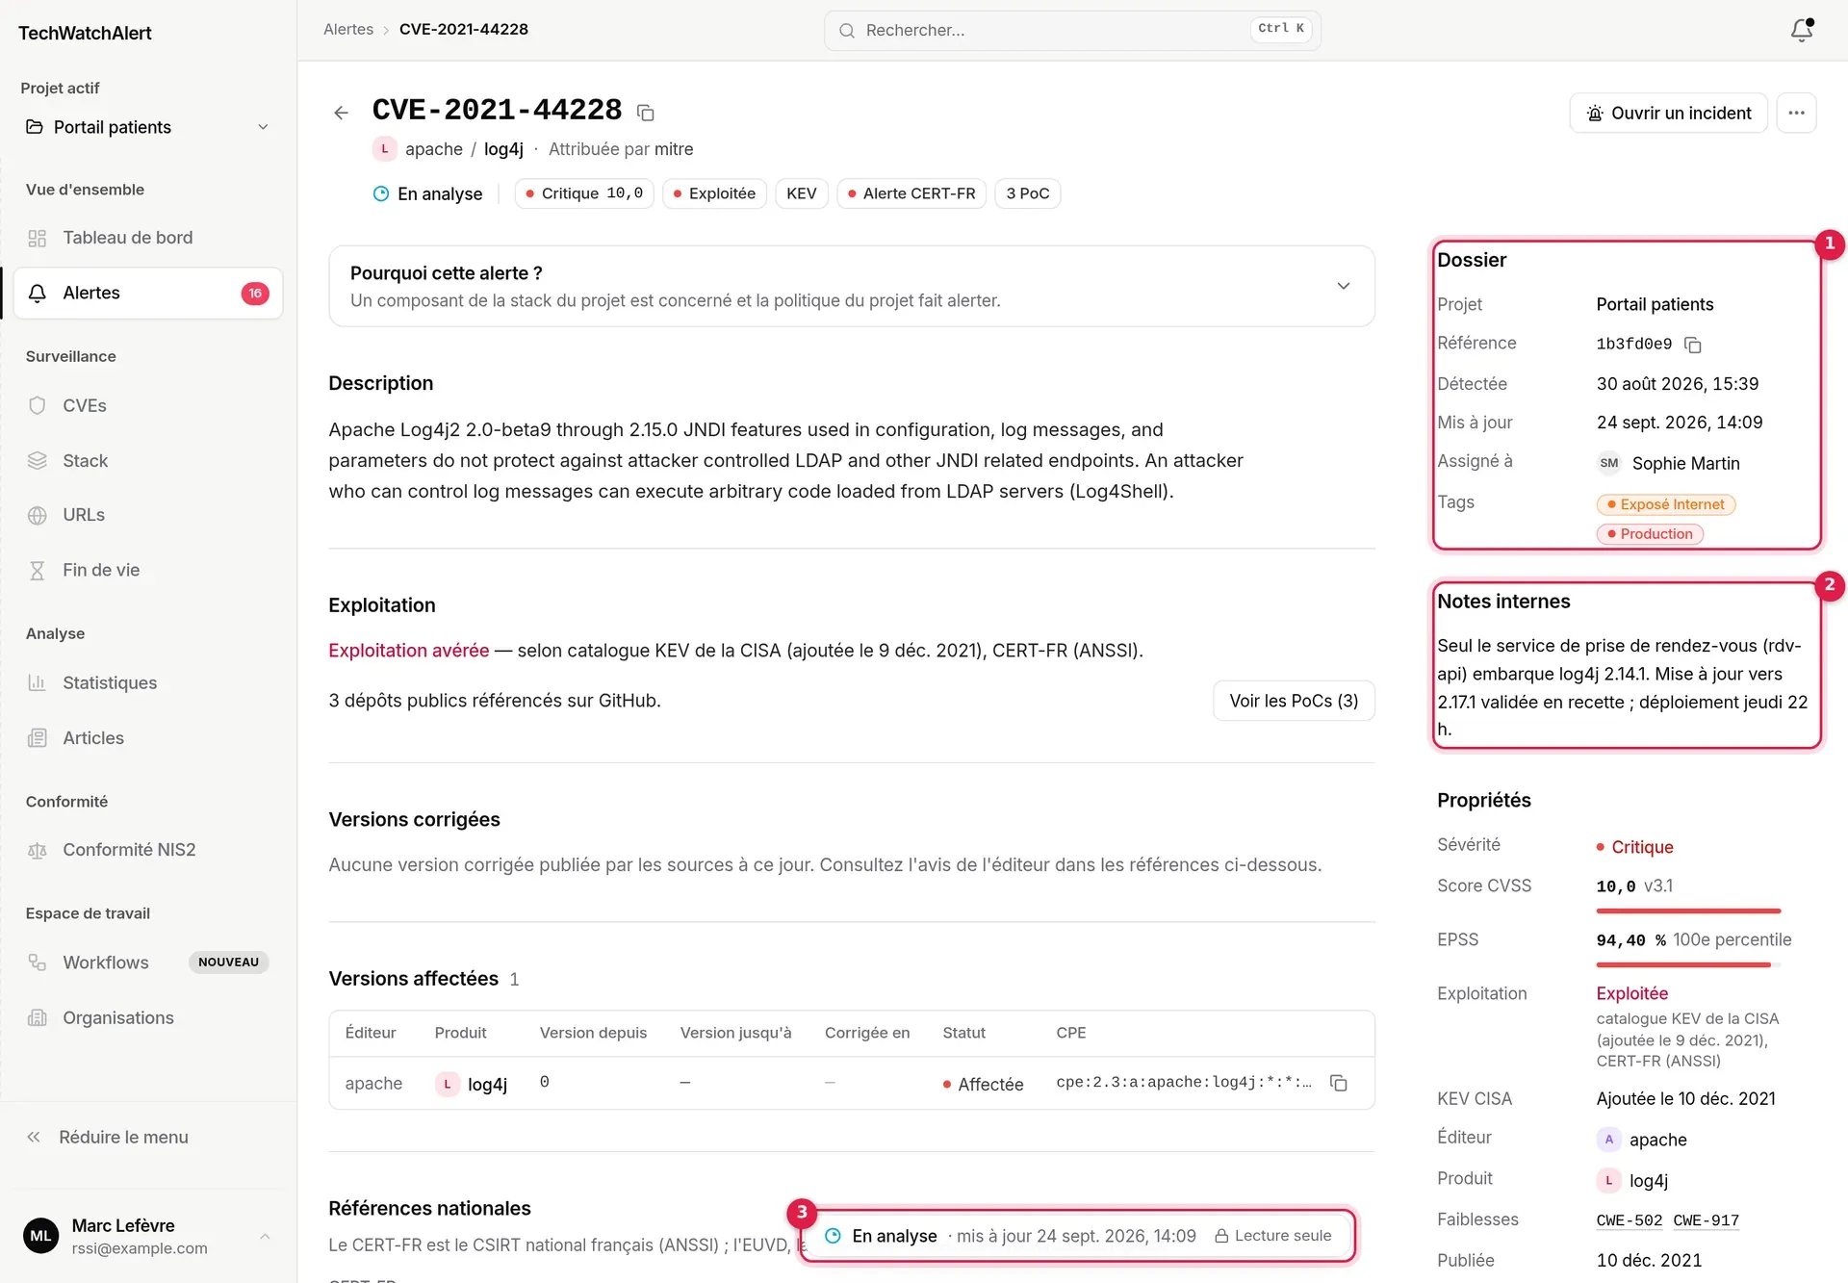Click the double-chevron collapse menu icon
This screenshot has width=1848, height=1283.
[x=34, y=1137]
